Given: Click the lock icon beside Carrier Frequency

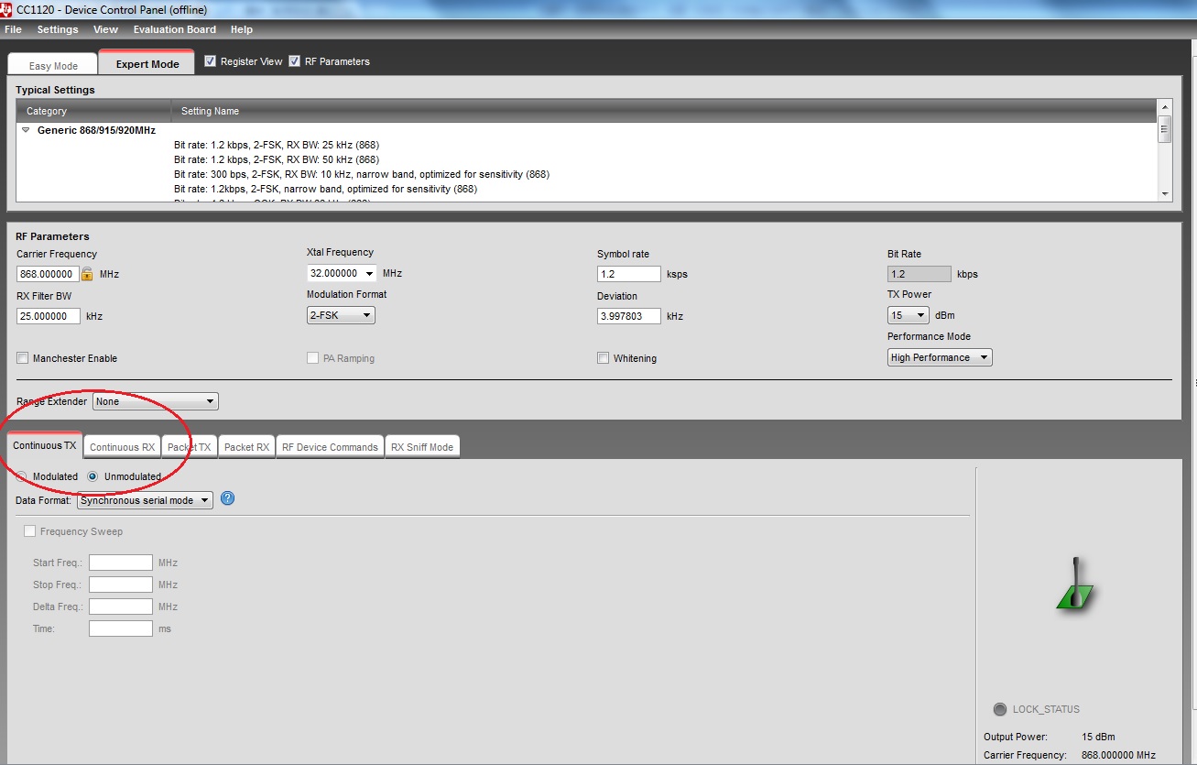Looking at the screenshot, I should (x=87, y=274).
